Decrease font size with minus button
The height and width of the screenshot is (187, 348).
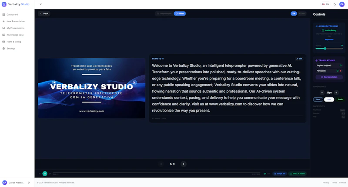322,93
